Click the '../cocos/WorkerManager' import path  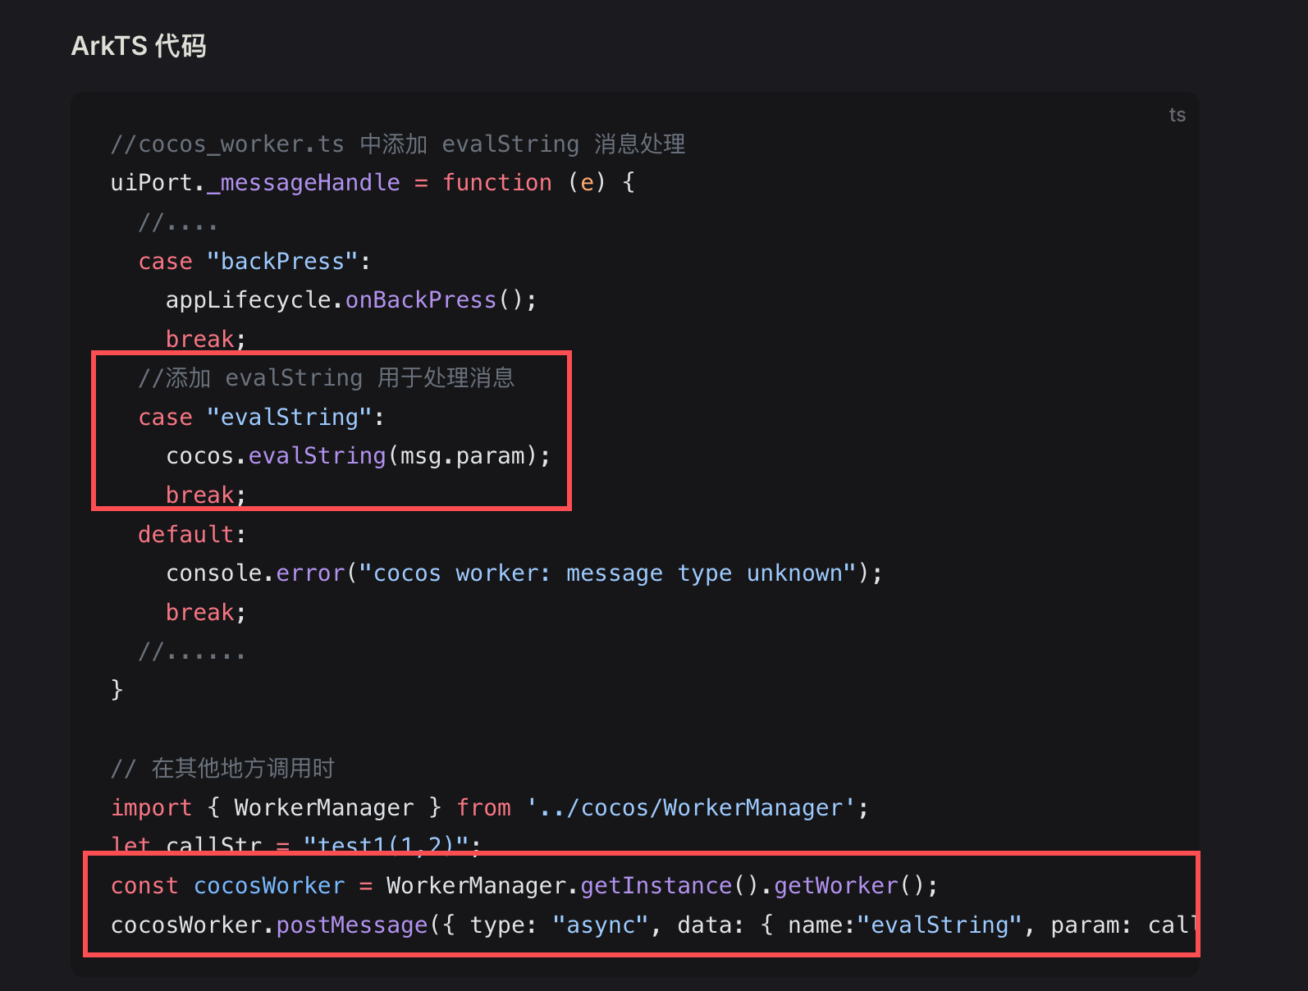tap(691, 808)
